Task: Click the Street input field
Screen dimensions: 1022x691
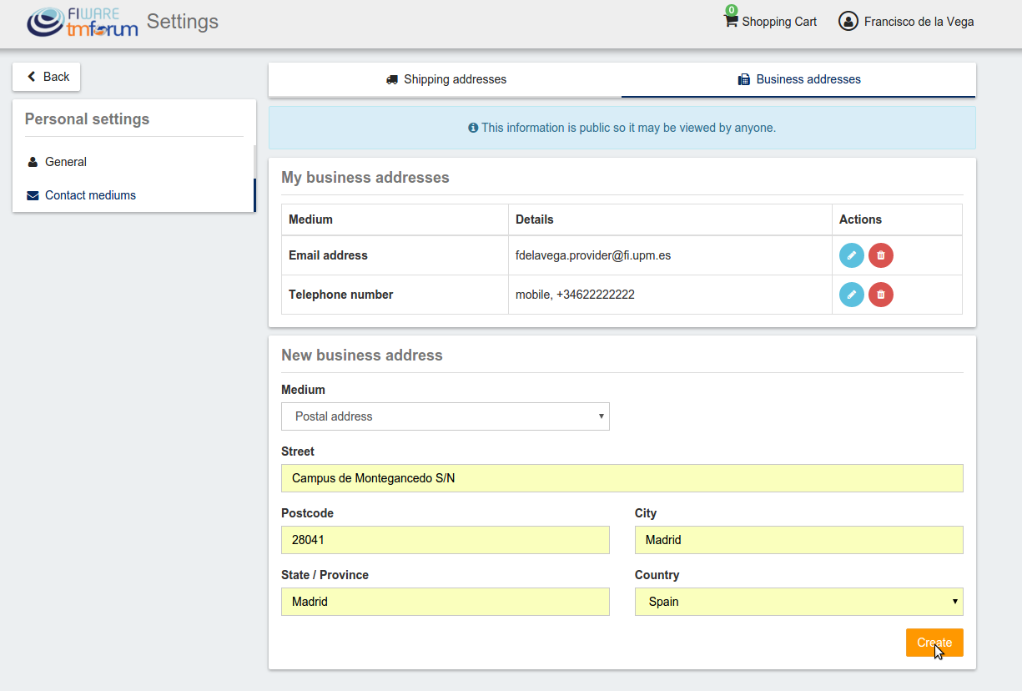Action: [x=622, y=478]
